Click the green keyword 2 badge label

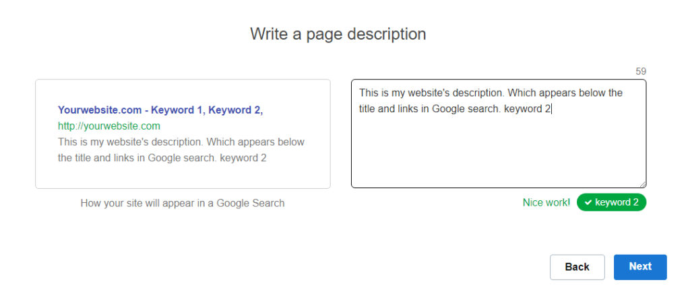point(617,202)
